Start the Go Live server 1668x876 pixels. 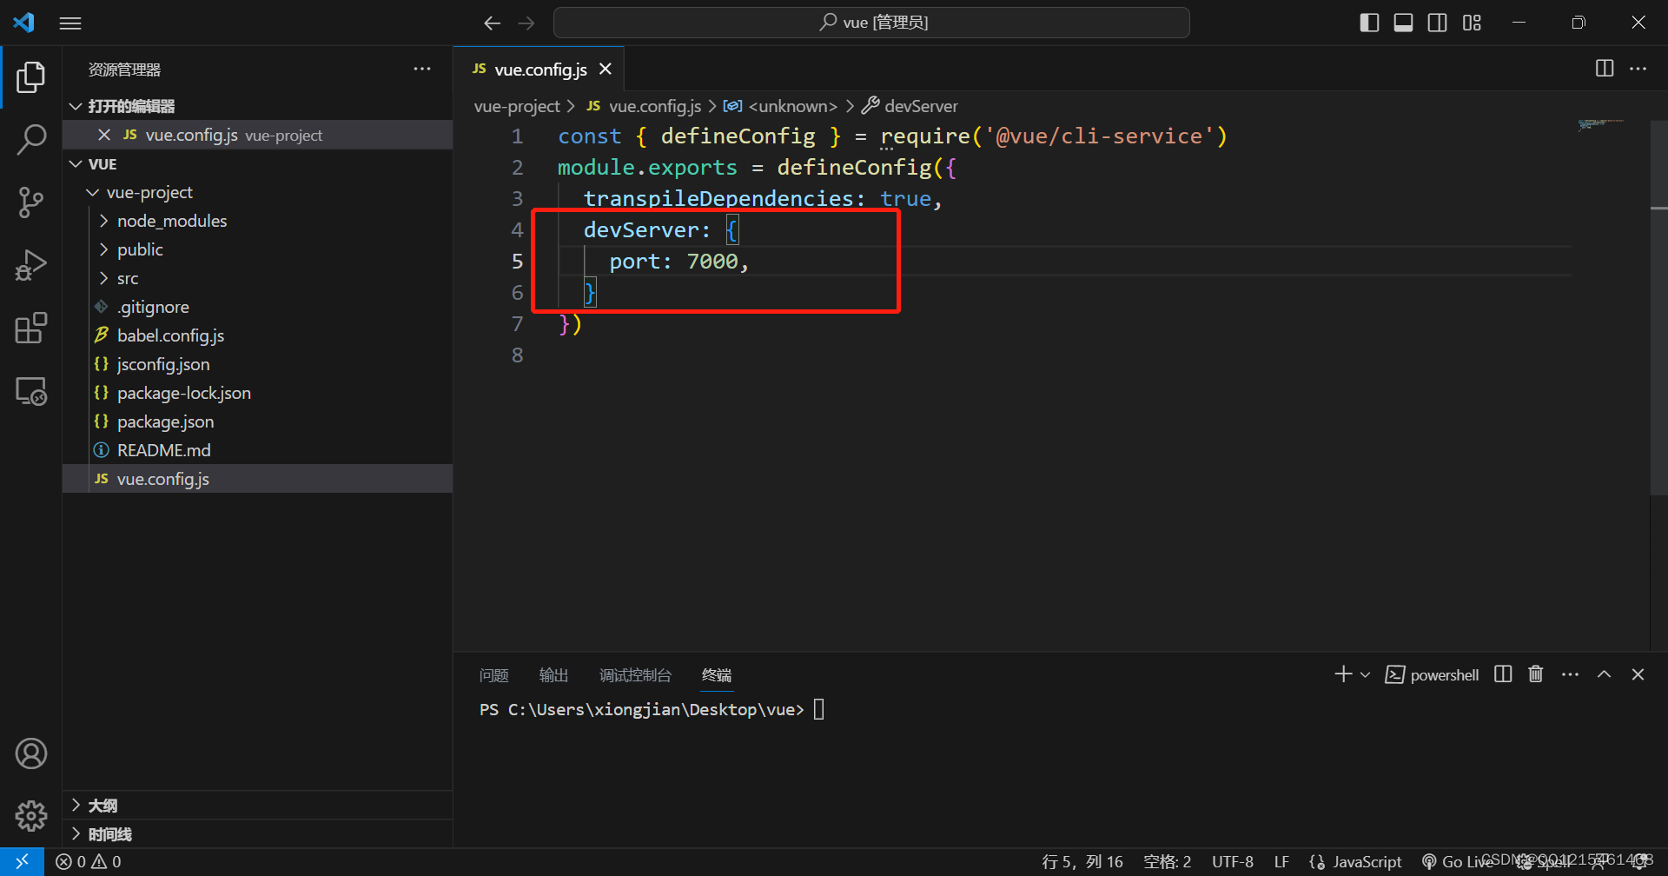[1458, 861]
